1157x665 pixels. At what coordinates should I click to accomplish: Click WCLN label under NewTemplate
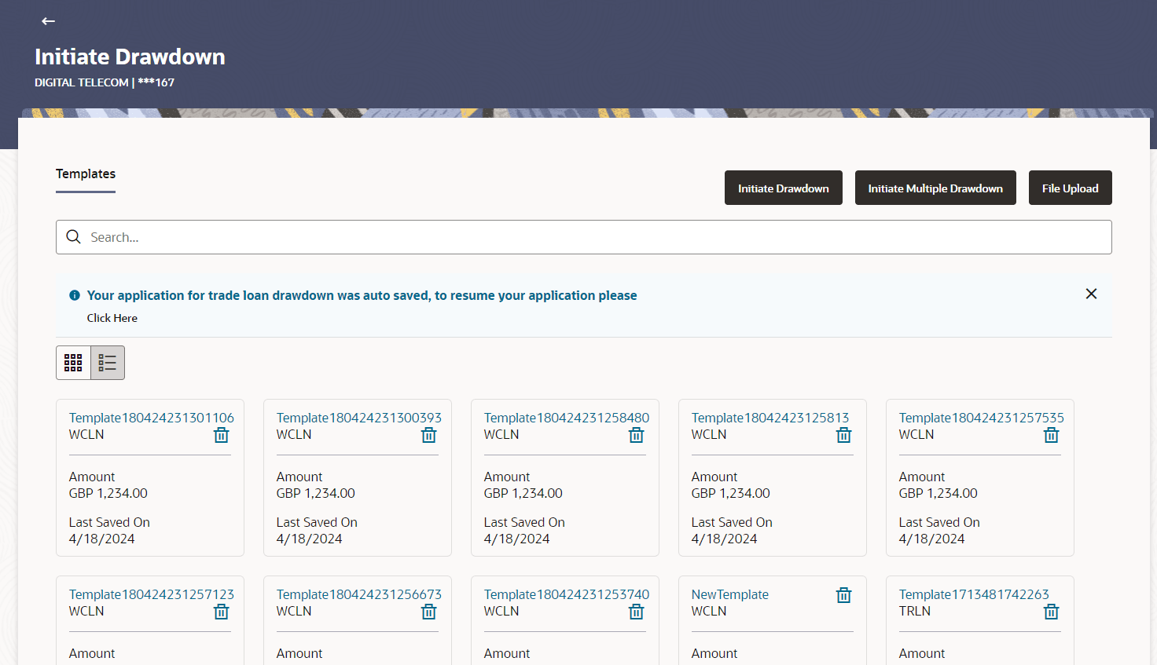pos(709,611)
